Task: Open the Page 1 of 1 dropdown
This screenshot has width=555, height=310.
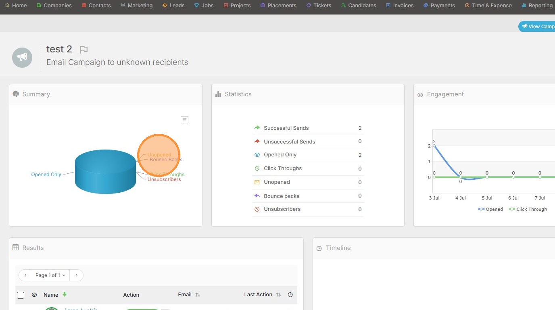Action: pos(50,275)
